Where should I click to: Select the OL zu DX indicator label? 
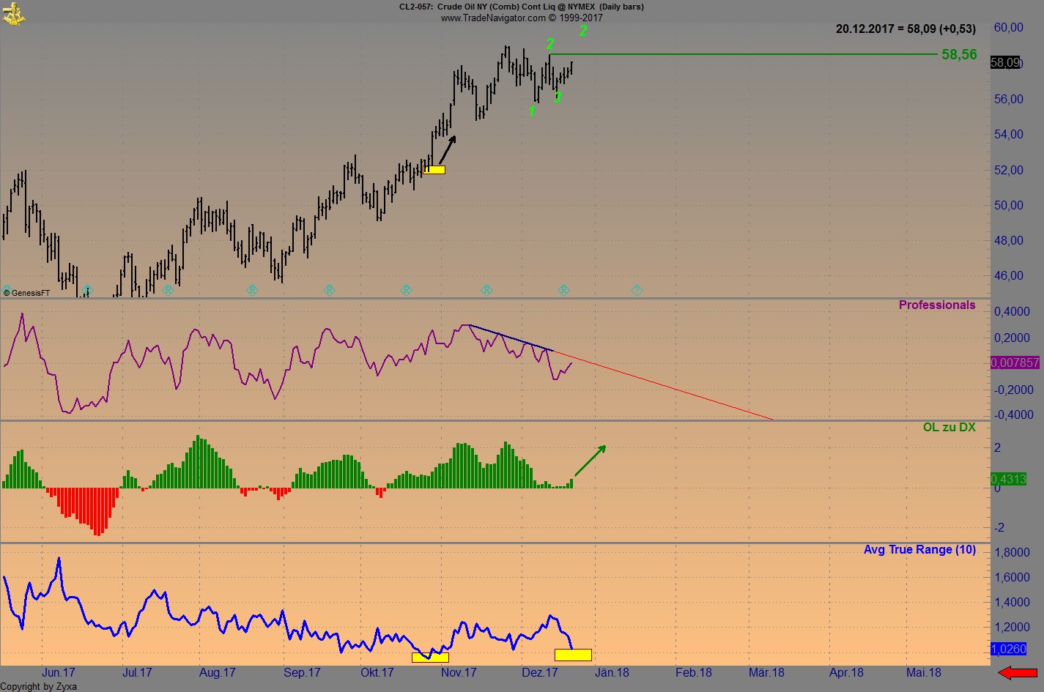[x=949, y=427]
